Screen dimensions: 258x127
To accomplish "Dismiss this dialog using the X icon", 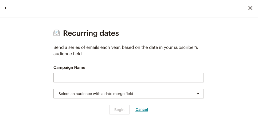I will click(x=250, y=8).
